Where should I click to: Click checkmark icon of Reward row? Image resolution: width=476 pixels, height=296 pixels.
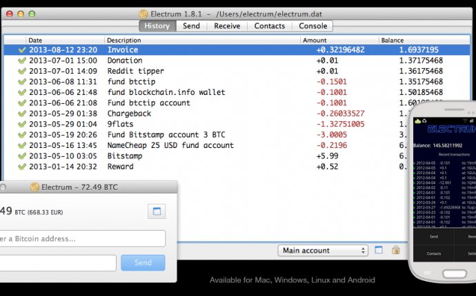click(x=22, y=167)
